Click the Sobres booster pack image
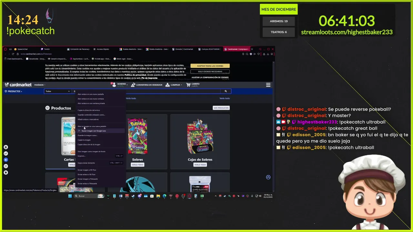This screenshot has width=413, height=232. point(137,136)
